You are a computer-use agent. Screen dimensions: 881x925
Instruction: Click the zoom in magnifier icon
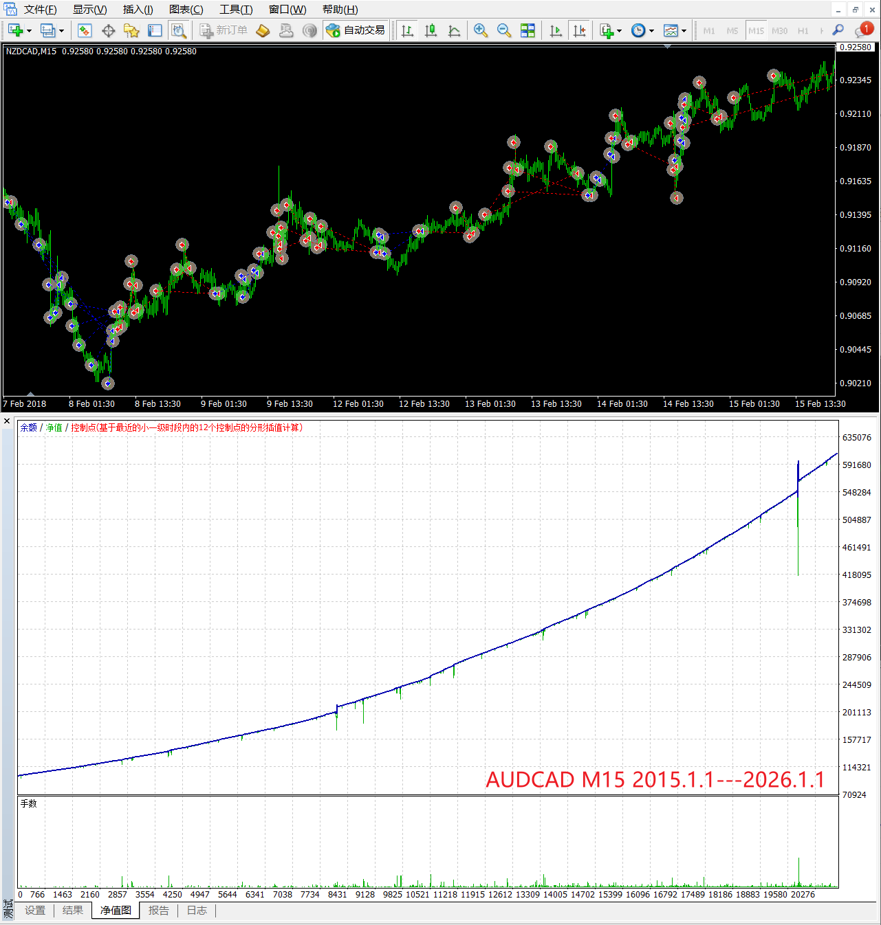481,30
